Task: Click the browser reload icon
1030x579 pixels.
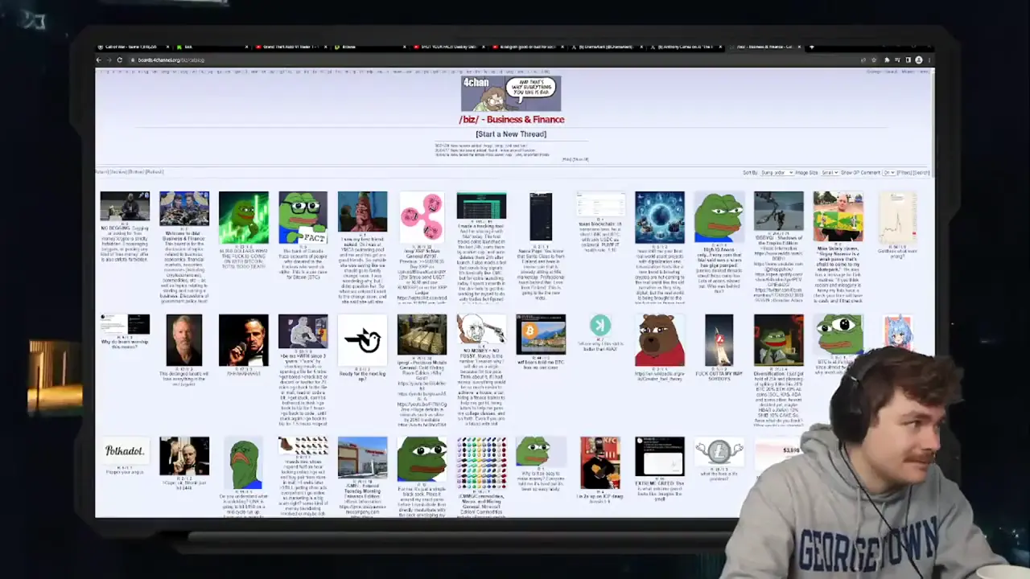Action: 119,60
